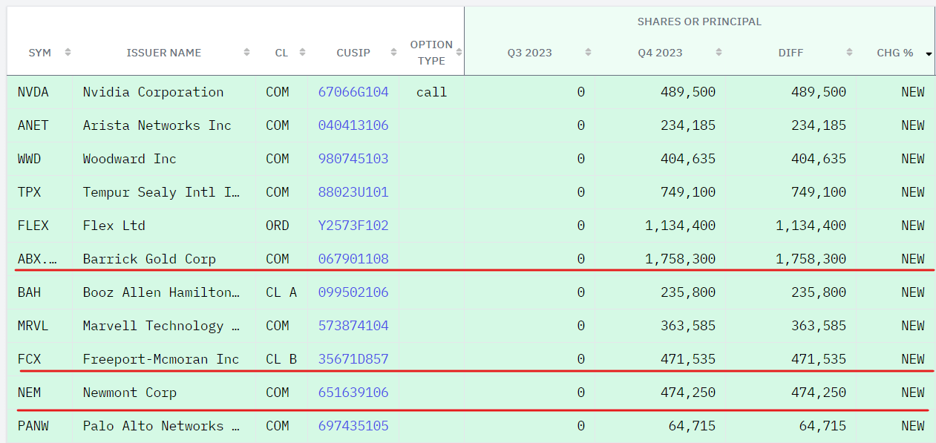The height and width of the screenshot is (443, 936).
Task: Follow Flex Ltd CUSIP Y2573F102 link
Action: click(x=353, y=226)
